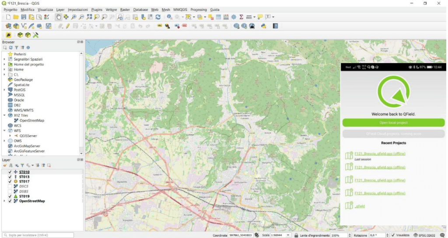The image size is (448, 238).
Task: Click the yellow plugin icon on the third toolbar row
Action: [8, 35]
